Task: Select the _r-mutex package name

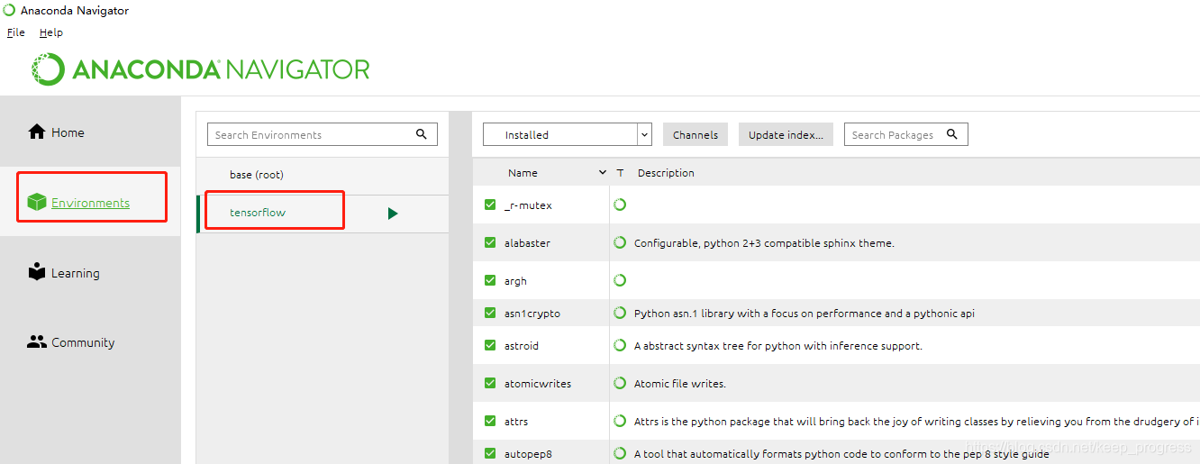Action: tap(528, 205)
